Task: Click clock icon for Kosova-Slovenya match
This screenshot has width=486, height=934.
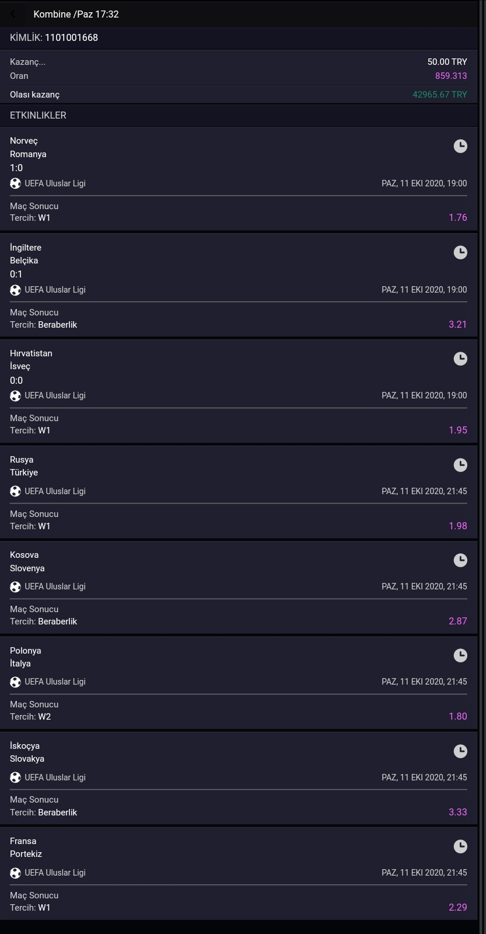Action: (460, 560)
